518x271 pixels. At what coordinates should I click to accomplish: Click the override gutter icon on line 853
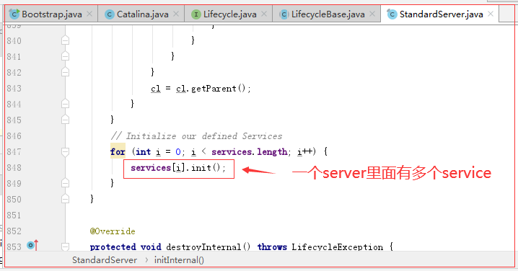(32, 245)
